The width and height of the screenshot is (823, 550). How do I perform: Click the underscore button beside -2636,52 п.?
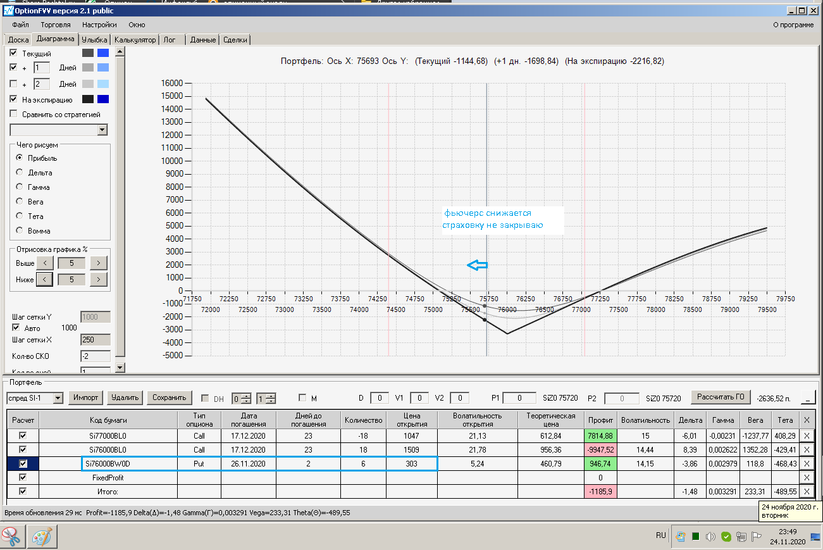click(x=808, y=397)
